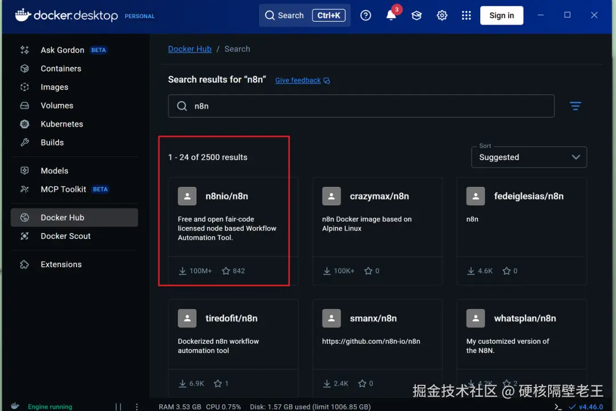Open the Sort Suggested dropdown
Viewport: 616px width, 411px height.
click(x=529, y=157)
